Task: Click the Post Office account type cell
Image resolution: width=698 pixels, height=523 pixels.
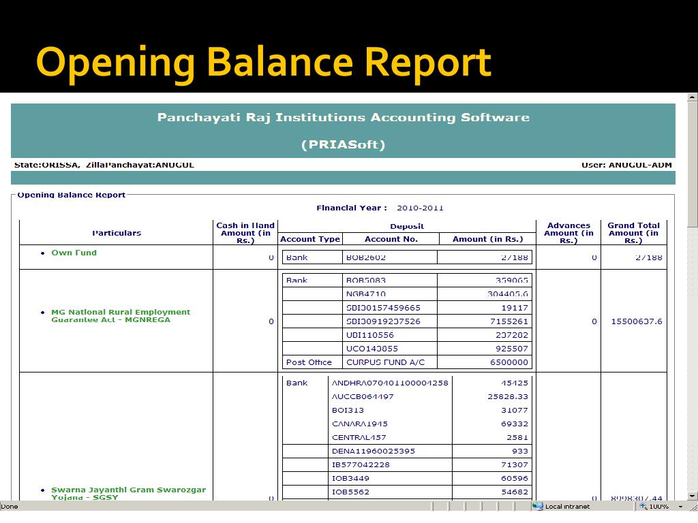Action: (309, 362)
